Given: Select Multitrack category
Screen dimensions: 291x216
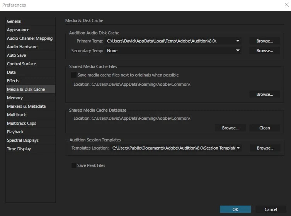Looking at the screenshot, I should [x=31, y=115].
